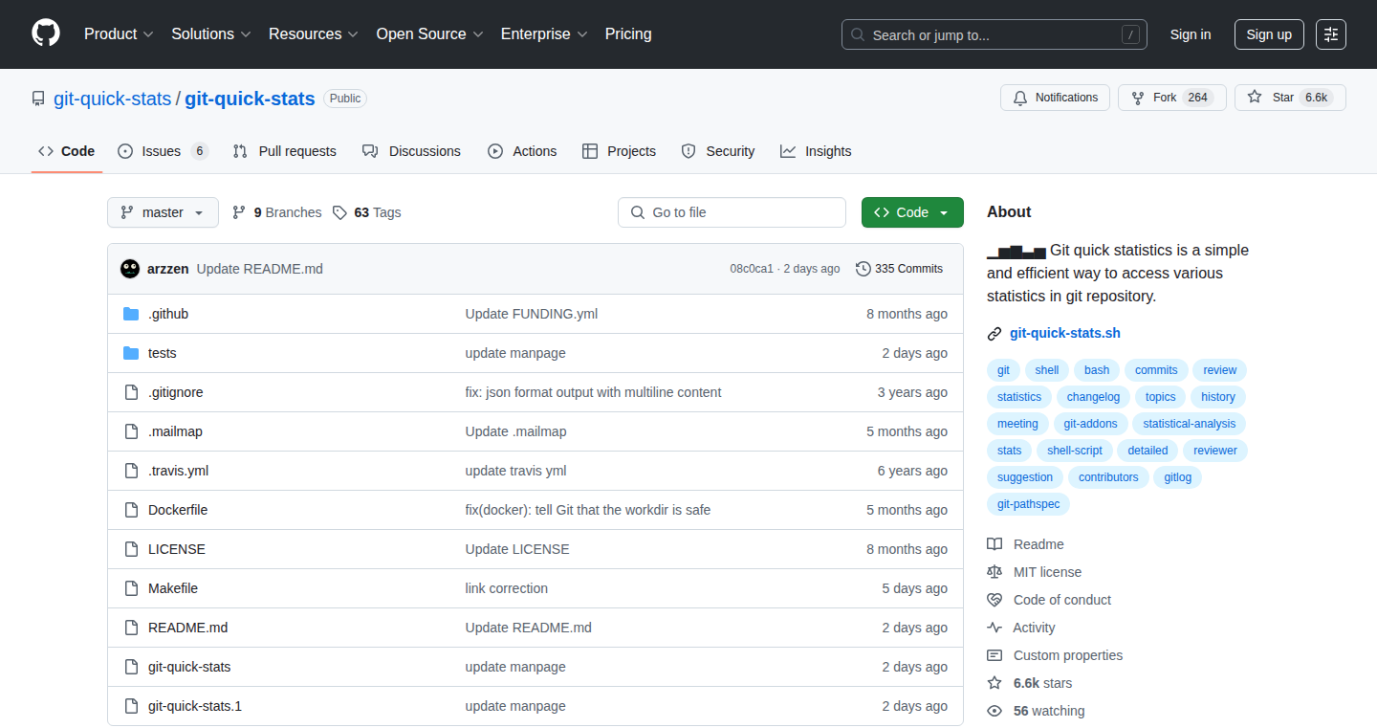Expand the Solutions menu
This screenshot has width=1377, height=728.
(x=211, y=34)
